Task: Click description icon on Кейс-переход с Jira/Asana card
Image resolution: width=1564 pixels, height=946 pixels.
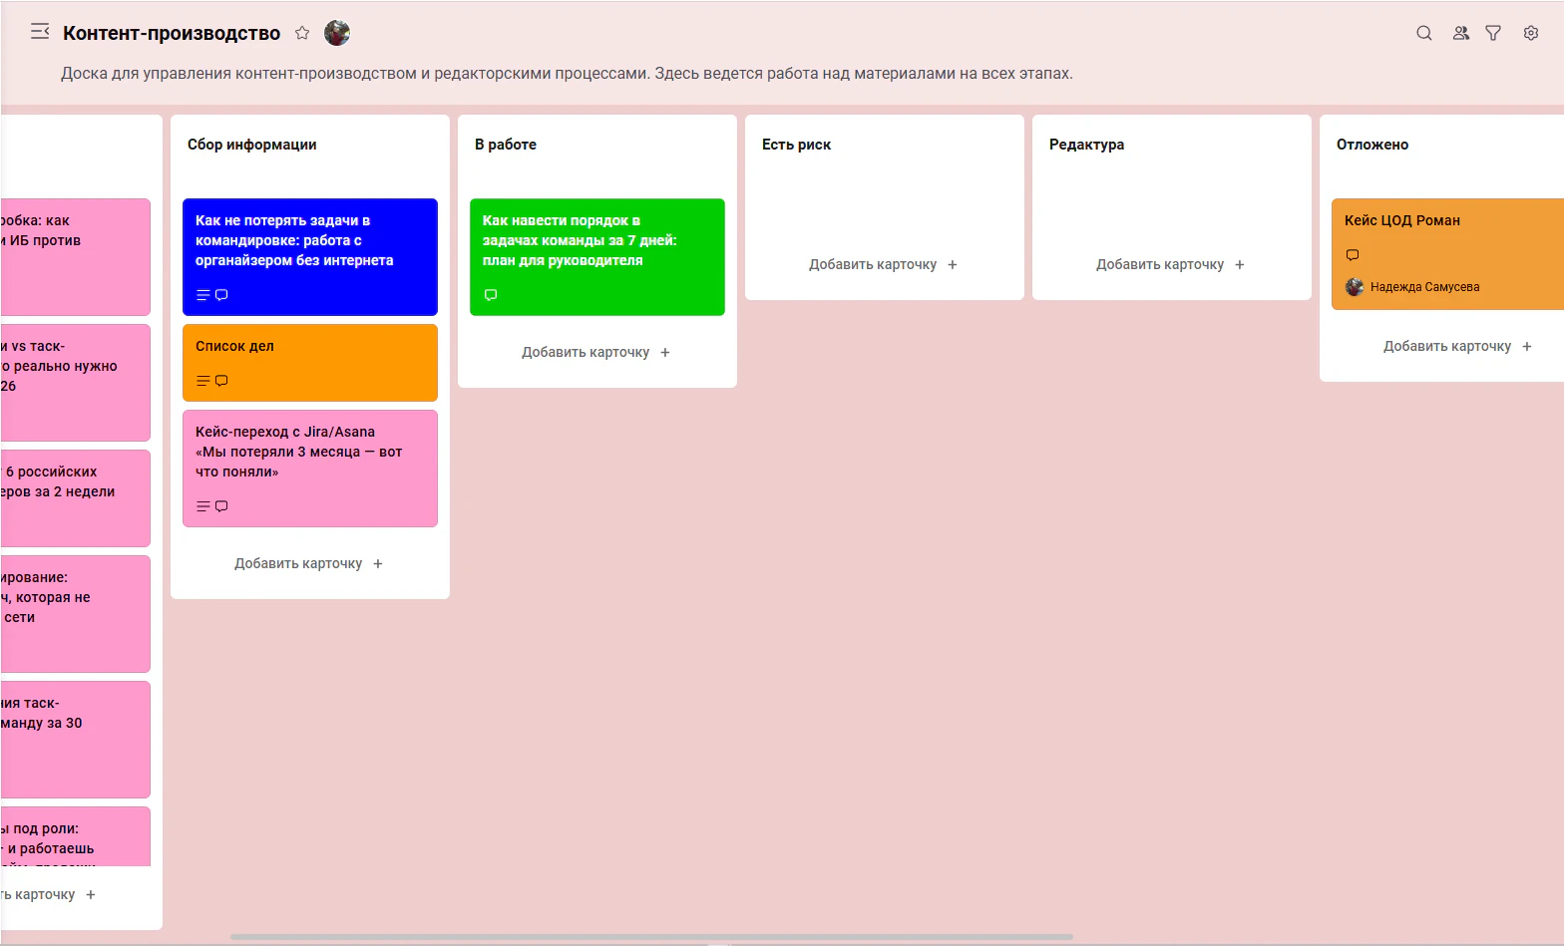Action: click(x=203, y=506)
